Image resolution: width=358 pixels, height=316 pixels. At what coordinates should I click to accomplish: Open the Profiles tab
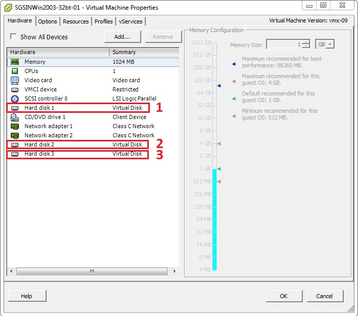[x=104, y=21]
